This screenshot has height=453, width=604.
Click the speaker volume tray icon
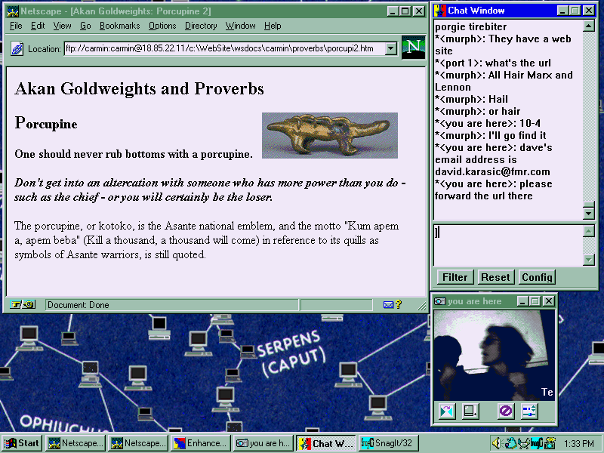pos(498,443)
